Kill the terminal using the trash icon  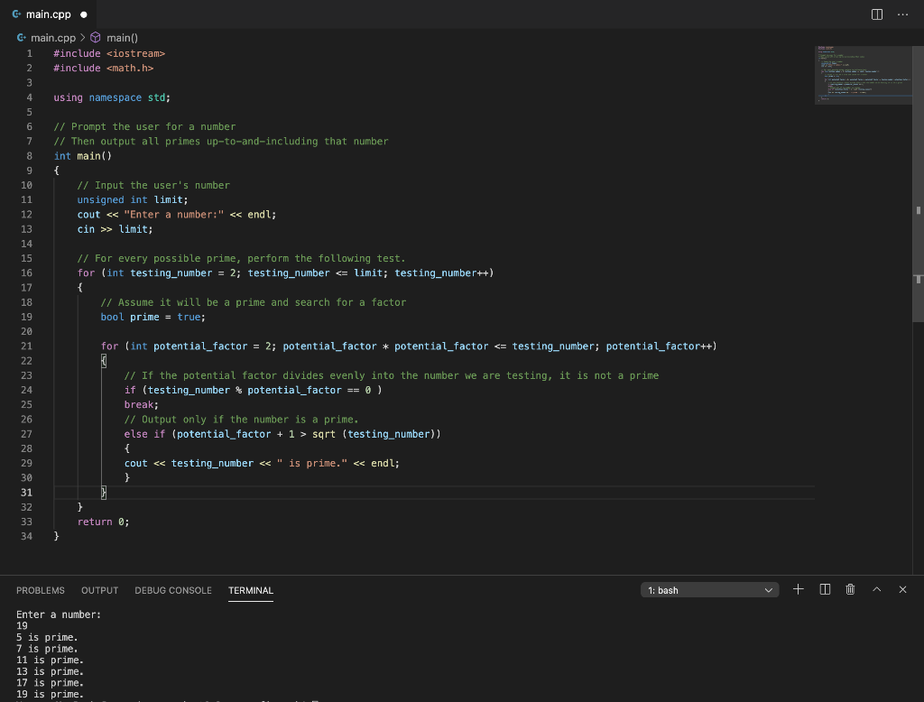[849, 589]
